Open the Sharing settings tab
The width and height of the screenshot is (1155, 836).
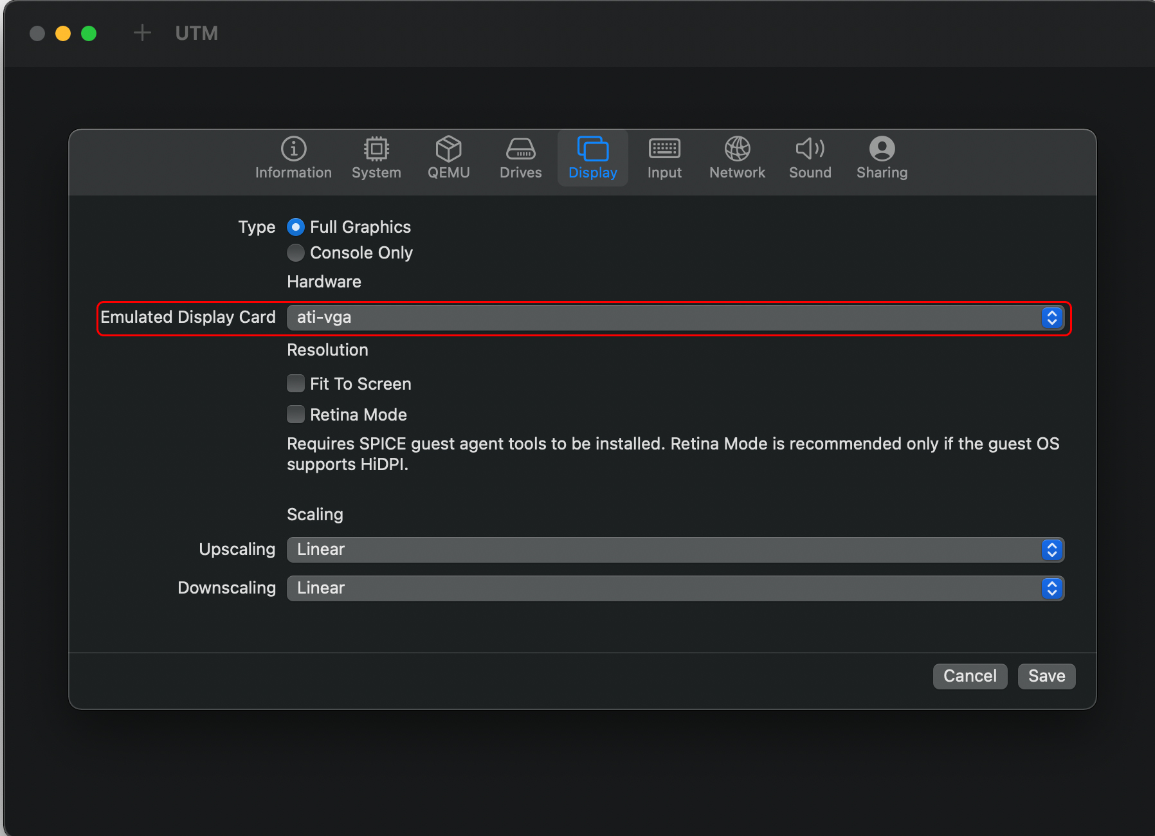point(882,158)
